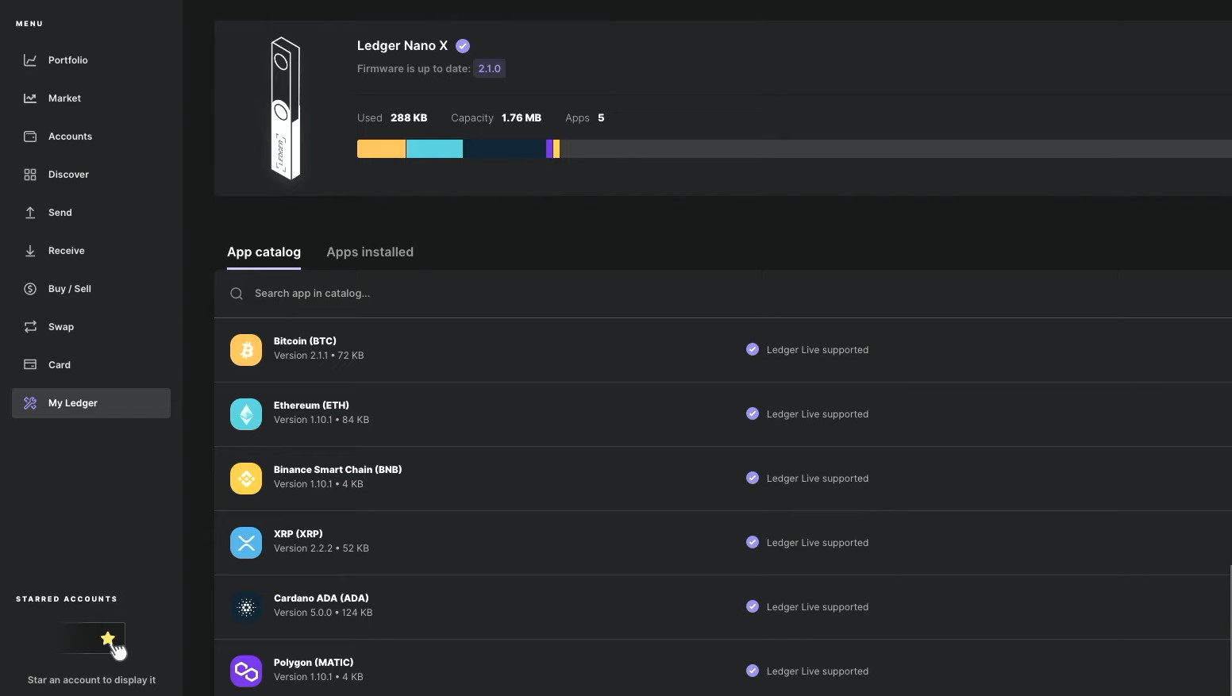Viewport: 1232px width, 696px height.
Task: Click the Send upload-arrow icon
Action: [30, 213]
